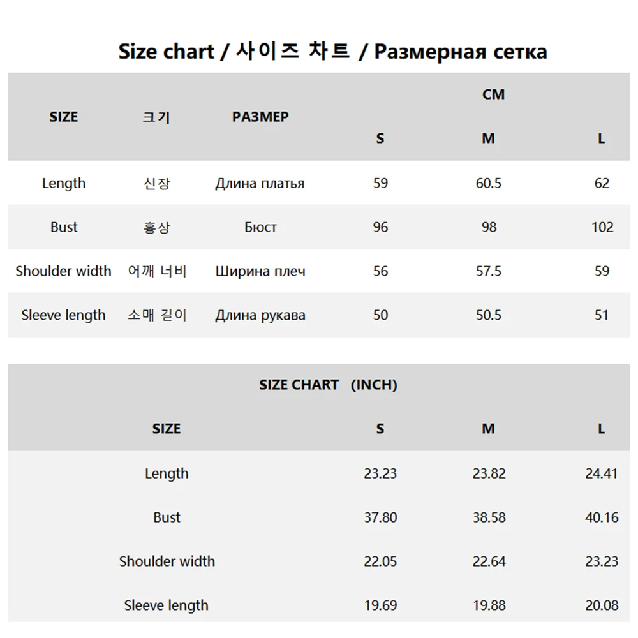Screen dimensions: 638x638
Task: Click the Ширина плеч label
Action: (x=260, y=271)
